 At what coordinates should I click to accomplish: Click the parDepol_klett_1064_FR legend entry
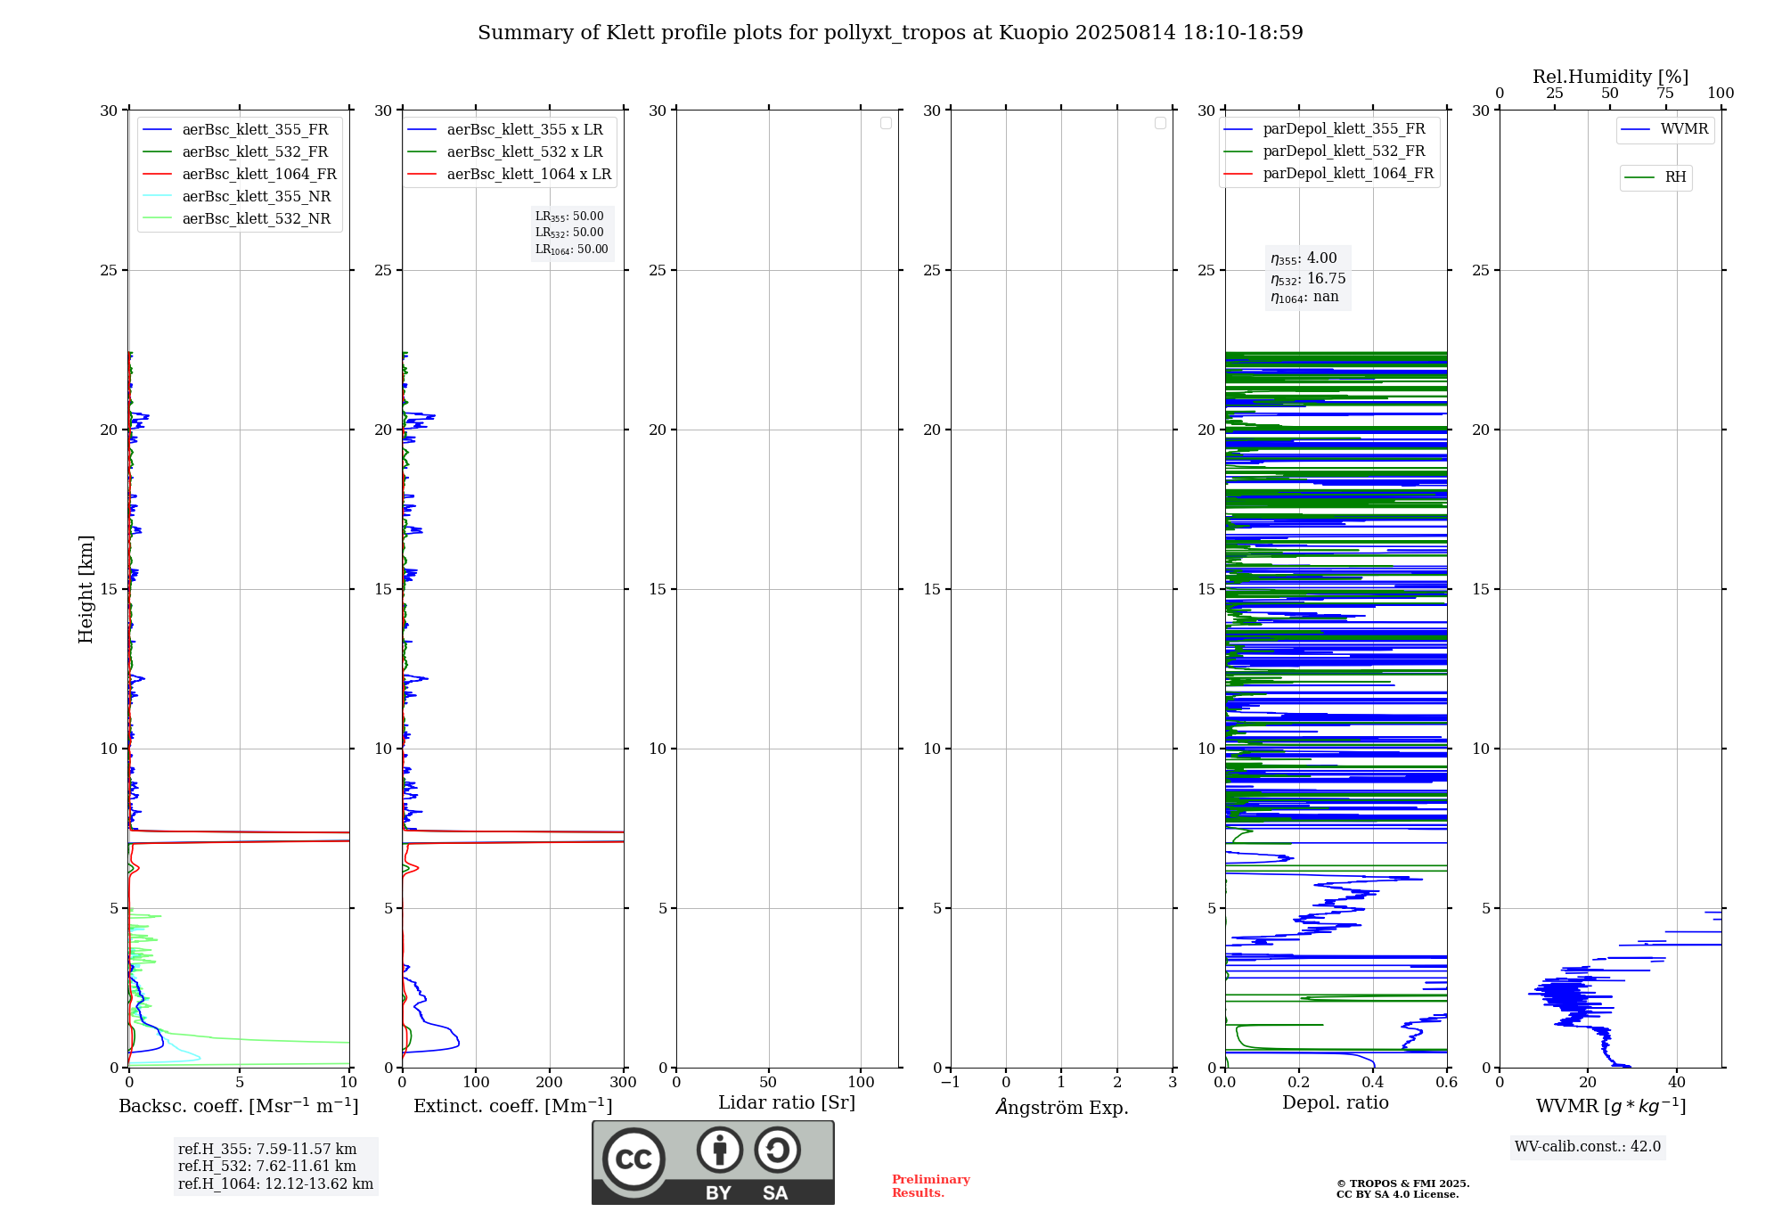click(1329, 174)
